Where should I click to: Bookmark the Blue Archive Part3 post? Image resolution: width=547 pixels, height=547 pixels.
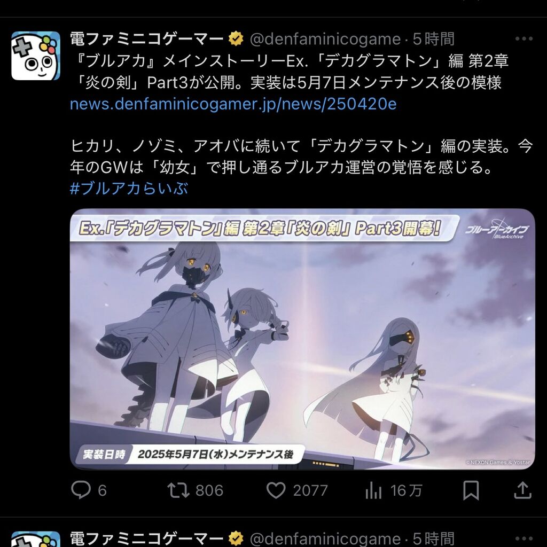pos(471,490)
